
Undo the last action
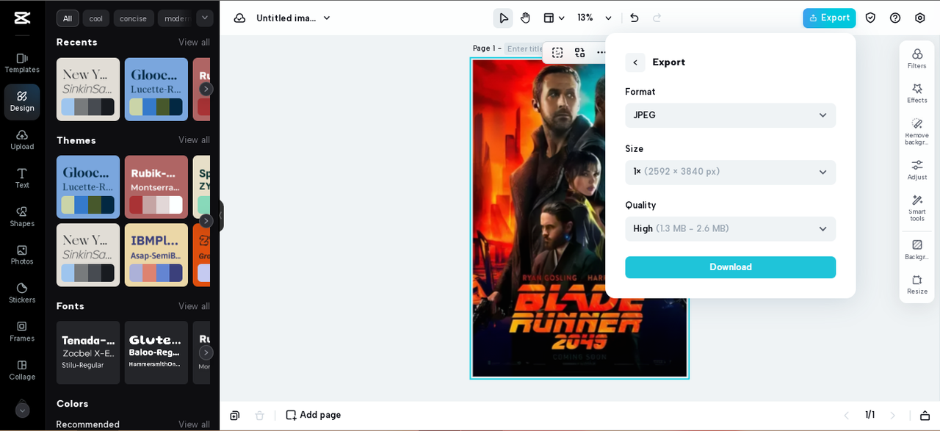click(634, 18)
